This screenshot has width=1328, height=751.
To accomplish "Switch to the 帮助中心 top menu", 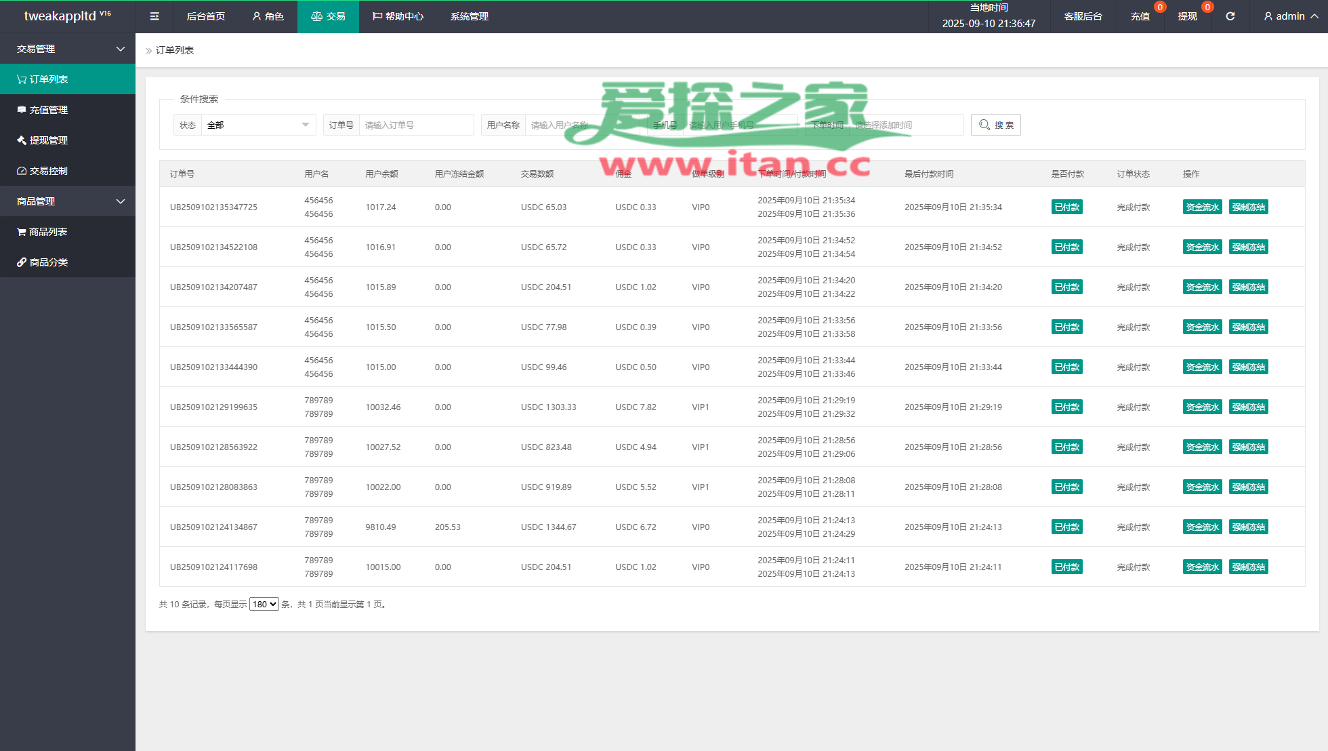I will 398,16.
